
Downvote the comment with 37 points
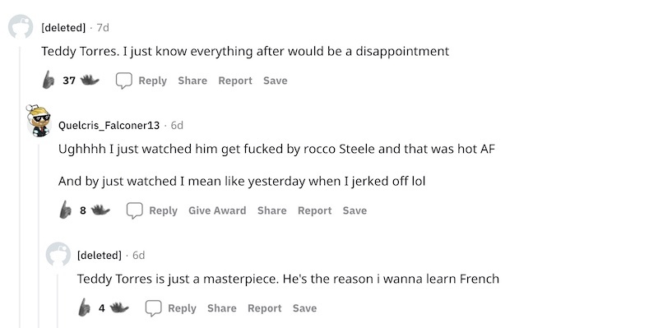click(90, 80)
